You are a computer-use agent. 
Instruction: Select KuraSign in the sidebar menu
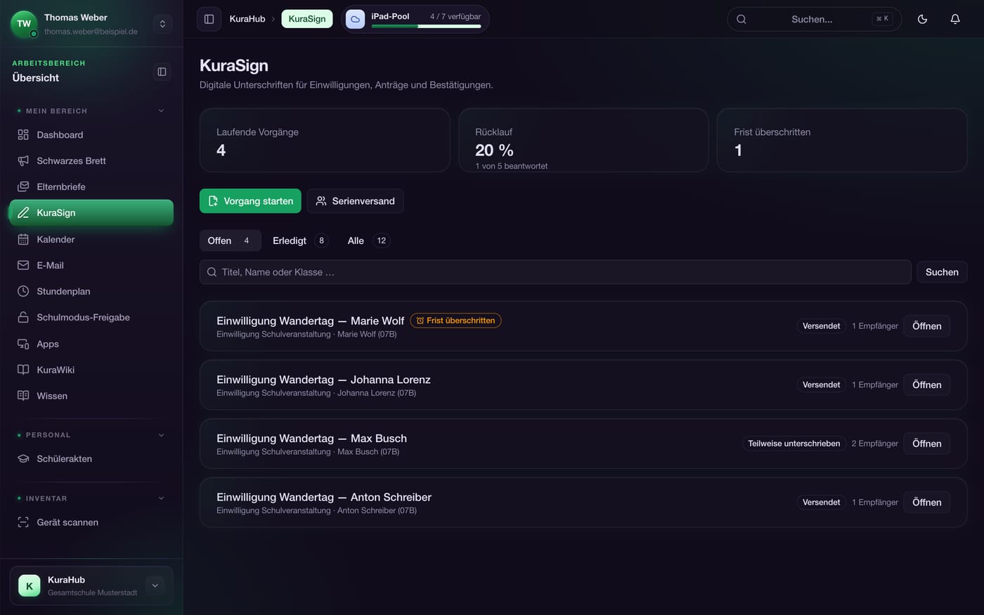click(91, 213)
